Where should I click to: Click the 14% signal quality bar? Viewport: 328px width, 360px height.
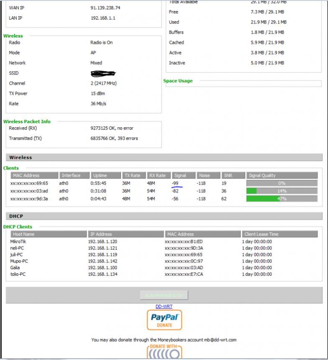coord(282,191)
